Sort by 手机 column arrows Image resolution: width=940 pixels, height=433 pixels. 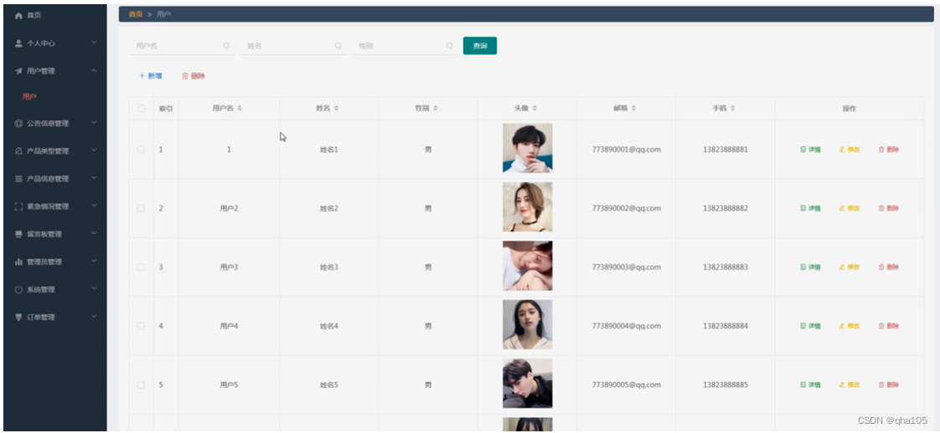coord(732,109)
